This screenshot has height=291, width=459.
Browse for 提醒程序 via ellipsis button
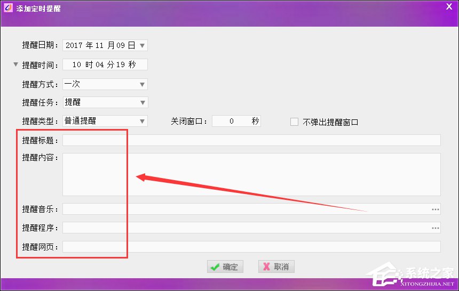pos(436,228)
